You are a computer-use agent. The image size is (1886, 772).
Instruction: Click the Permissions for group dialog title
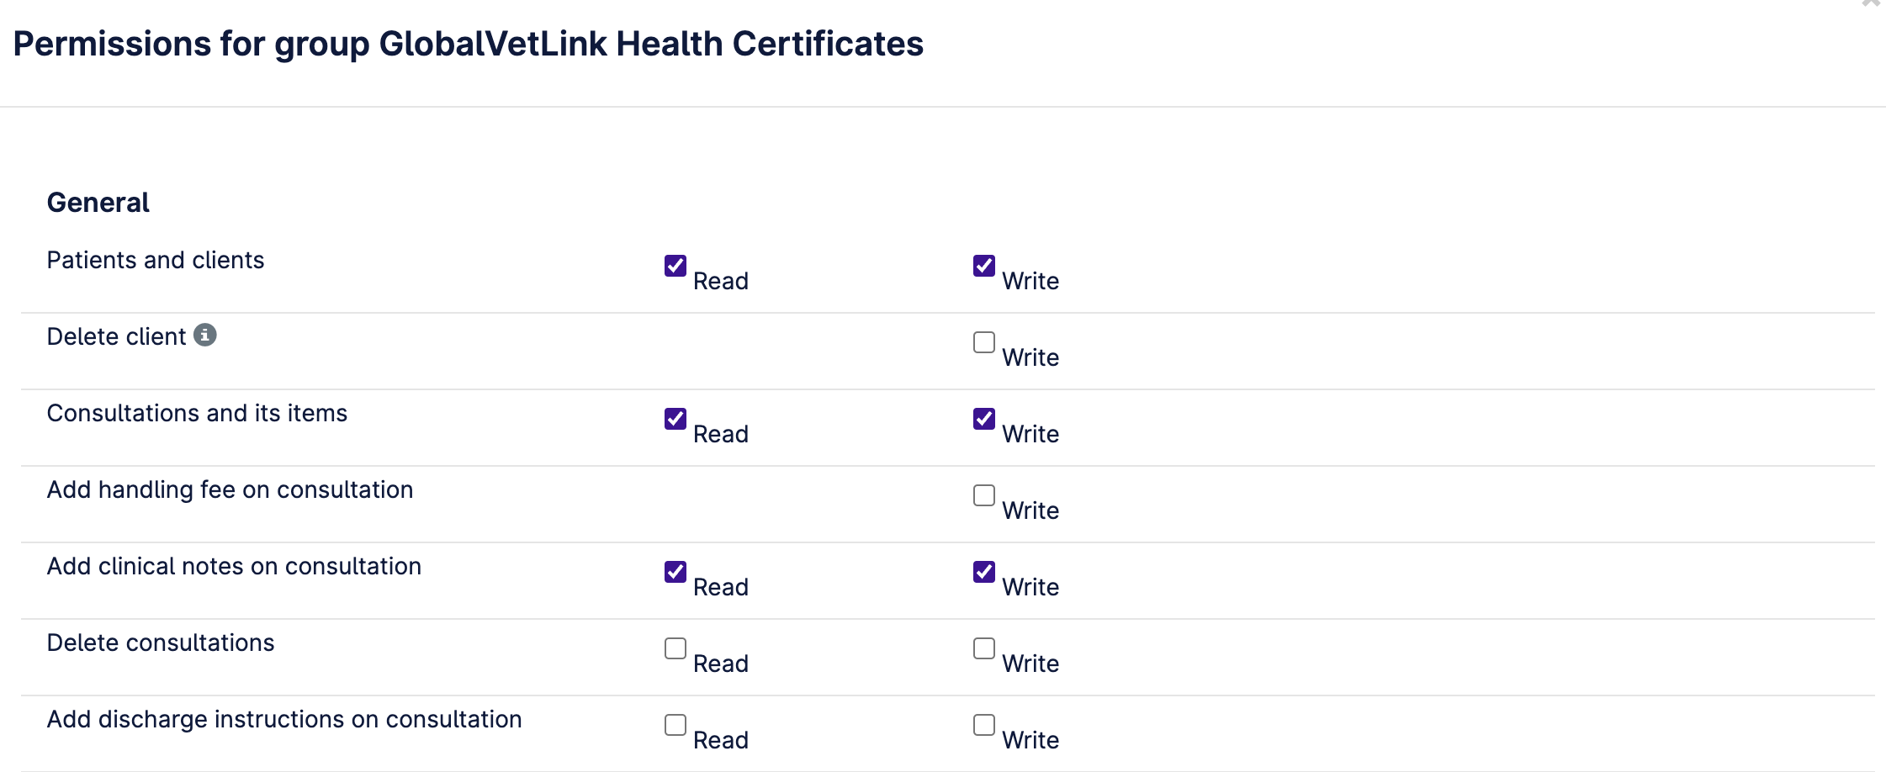(x=469, y=44)
